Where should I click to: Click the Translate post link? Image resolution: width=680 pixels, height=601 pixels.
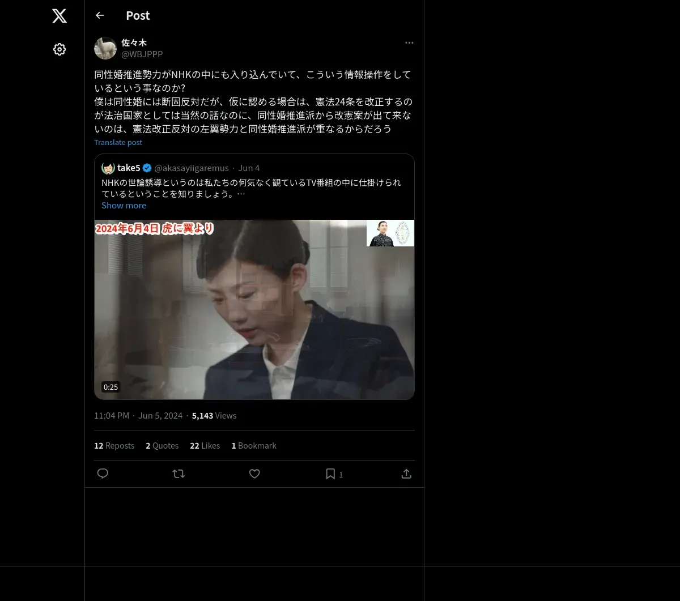[118, 142]
